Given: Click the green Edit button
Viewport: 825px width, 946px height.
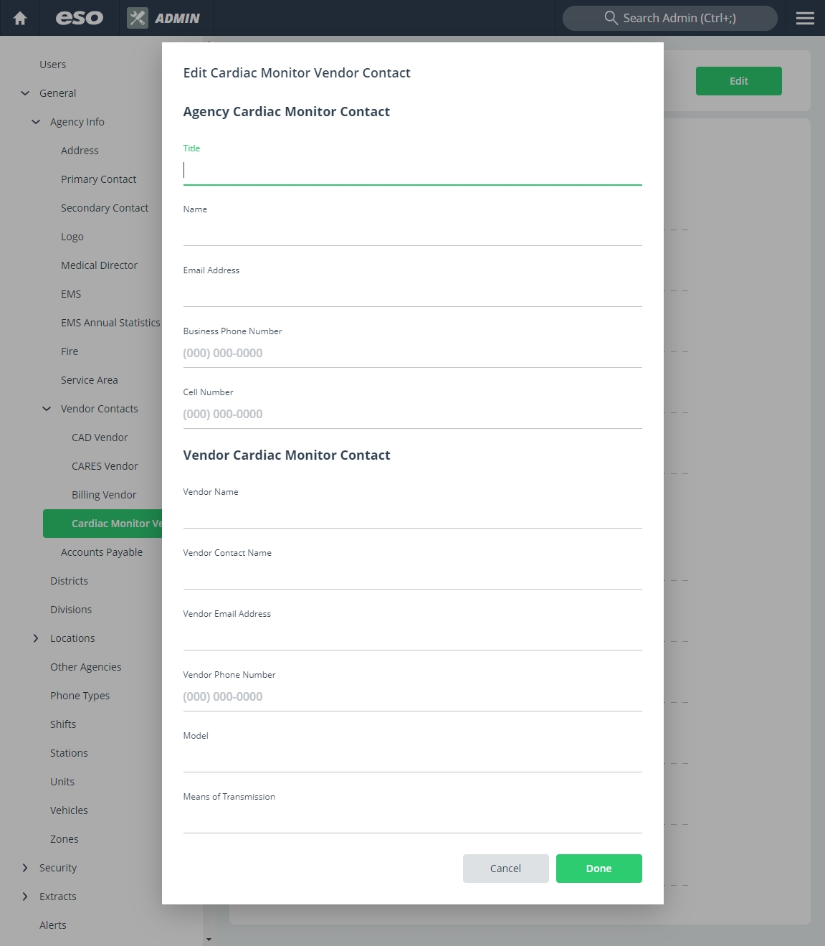Looking at the screenshot, I should tap(739, 81).
